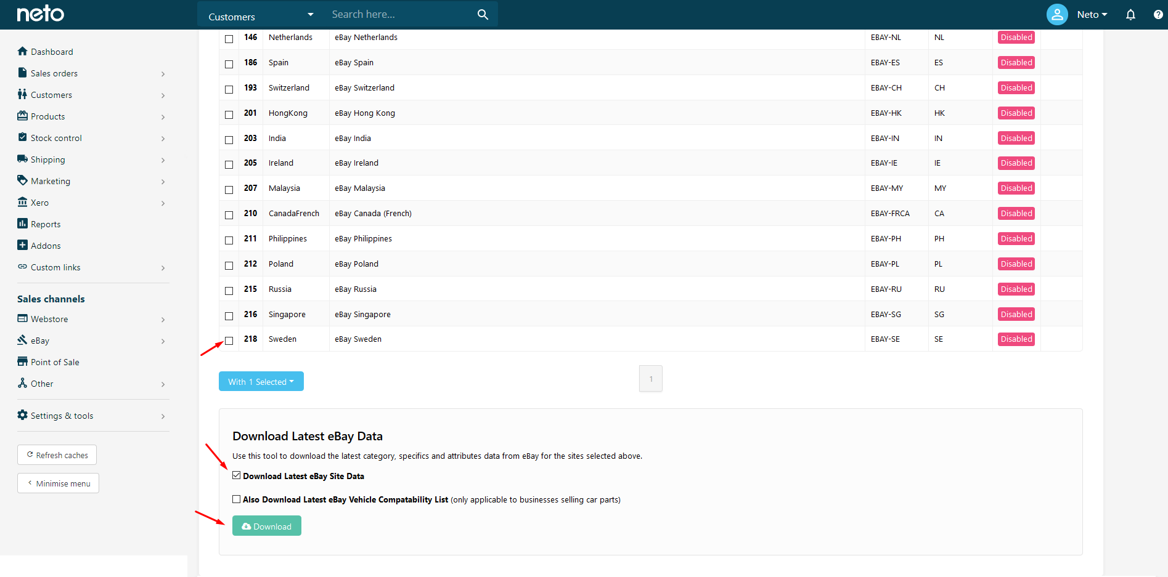The width and height of the screenshot is (1168, 577).
Task: Tick the eBay Ireland row checkbox
Action: 229,164
